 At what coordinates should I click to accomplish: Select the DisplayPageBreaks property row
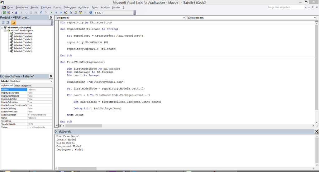[x=27, y=93]
